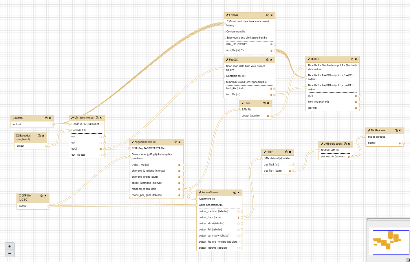Click Fix Headers File to process input terminal
This screenshot has height=271, width=410.
pos(366,137)
